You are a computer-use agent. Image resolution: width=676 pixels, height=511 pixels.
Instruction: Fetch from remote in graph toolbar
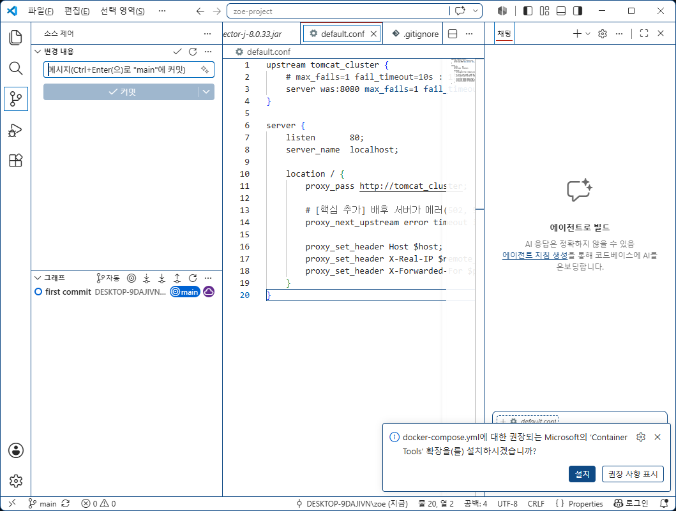click(x=147, y=278)
